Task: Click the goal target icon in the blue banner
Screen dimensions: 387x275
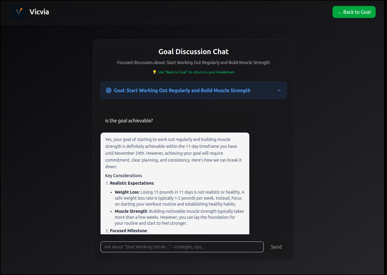Action: coord(108,90)
